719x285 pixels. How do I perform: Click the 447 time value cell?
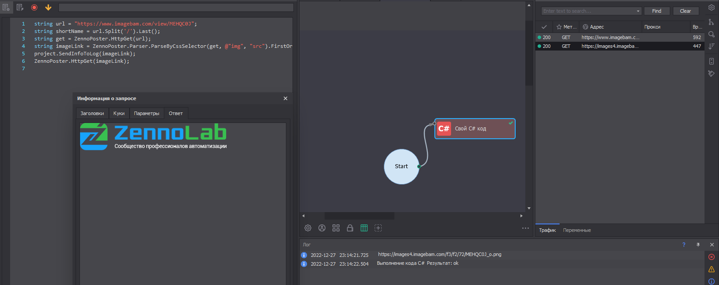click(697, 46)
